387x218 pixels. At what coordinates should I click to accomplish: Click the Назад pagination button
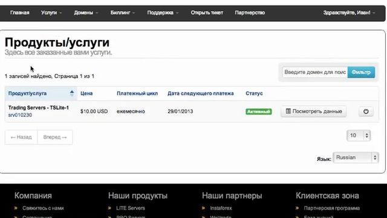pyautogui.click(x=21, y=137)
